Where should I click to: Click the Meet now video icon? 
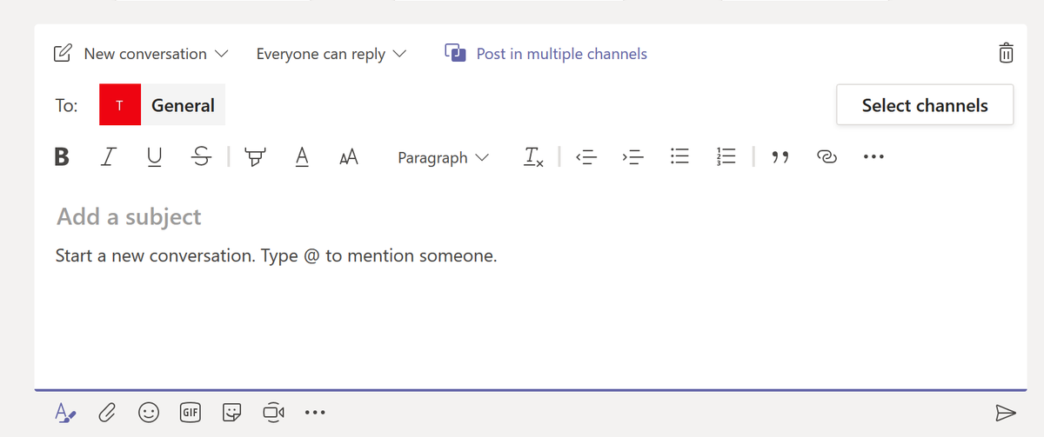pyautogui.click(x=274, y=411)
